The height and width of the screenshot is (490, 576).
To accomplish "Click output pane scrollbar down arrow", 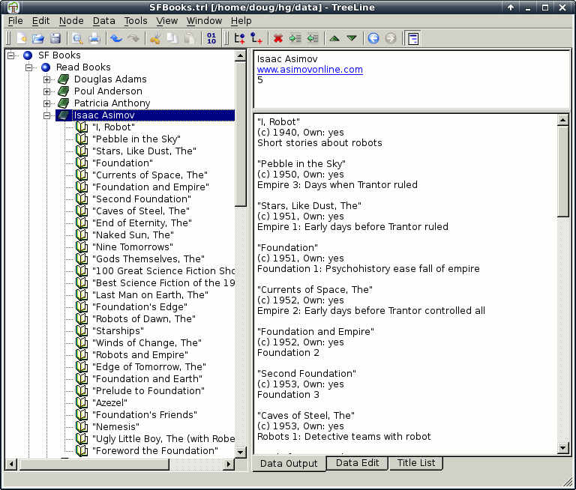I will 562,447.
